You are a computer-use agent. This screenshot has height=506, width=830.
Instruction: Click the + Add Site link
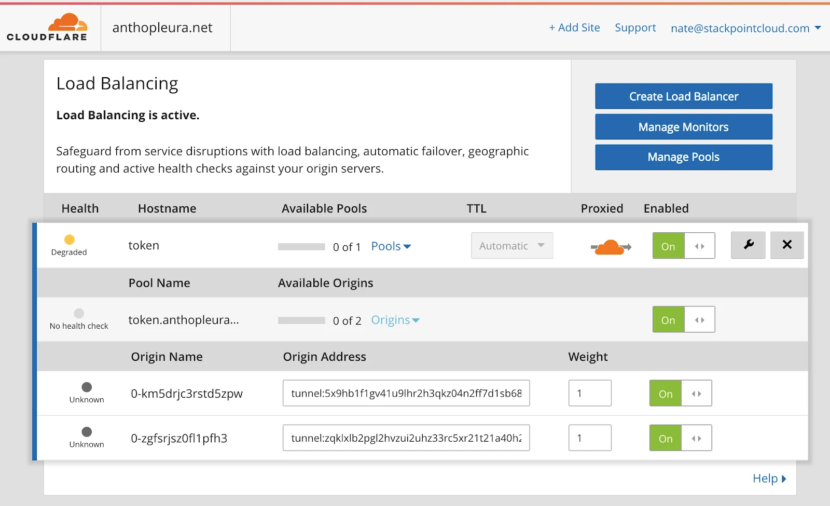pyautogui.click(x=574, y=27)
